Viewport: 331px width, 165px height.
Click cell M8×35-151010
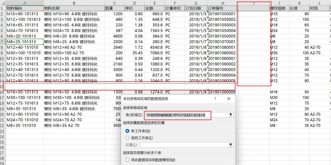25,125
